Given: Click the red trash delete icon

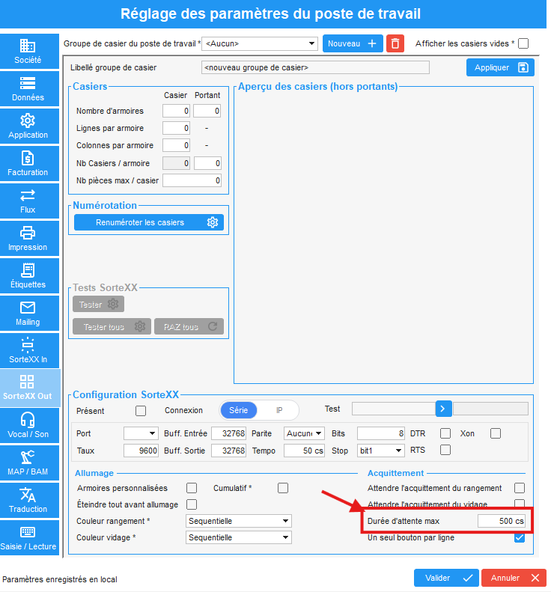Looking at the screenshot, I should click(395, 43).
